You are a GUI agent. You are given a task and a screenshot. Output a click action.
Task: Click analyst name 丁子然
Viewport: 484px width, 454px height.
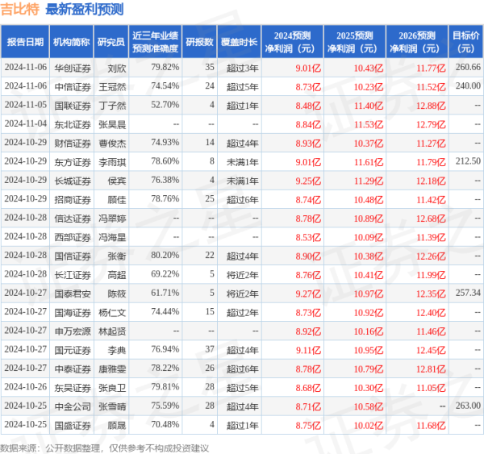coord(112,106)
